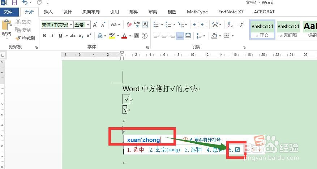Open the 审阅 tab
Image resolution: width=317 pixels, height=169 pixels.
(x=153, y=12)
